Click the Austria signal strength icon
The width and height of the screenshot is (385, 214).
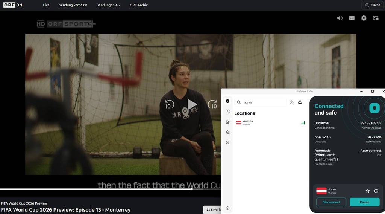[303, 122]
